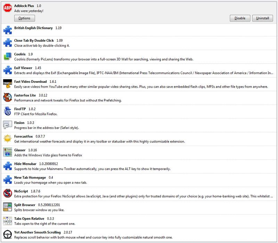Click the Cooliris stacked squares icon
The image size is (278, 243).
click(x=8, y=56)
